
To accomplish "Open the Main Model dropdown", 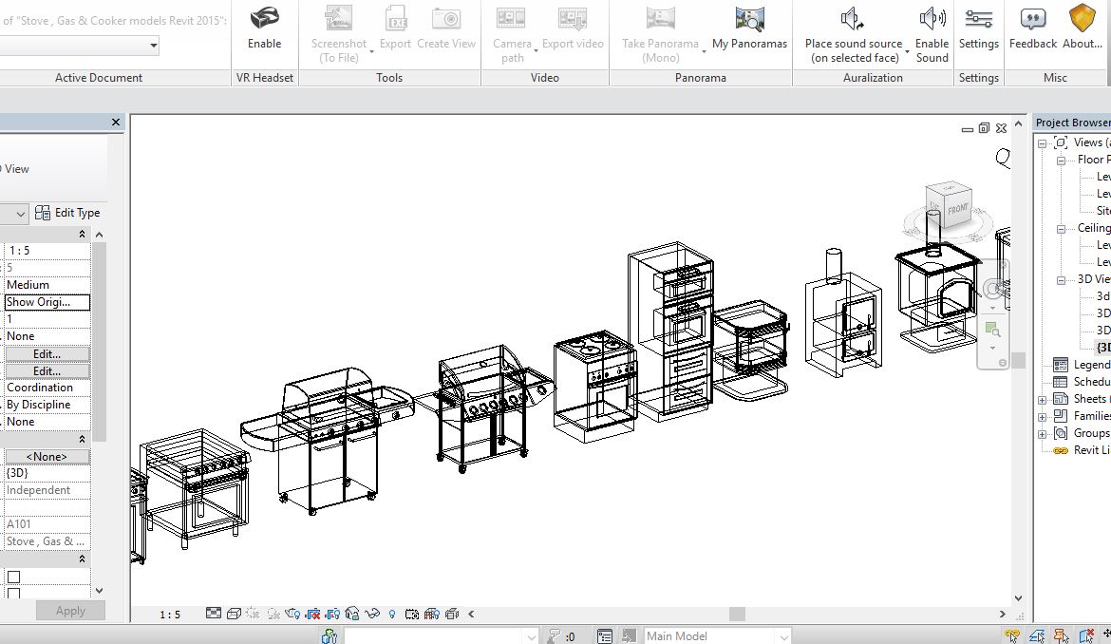I will (x=783, y=636).
